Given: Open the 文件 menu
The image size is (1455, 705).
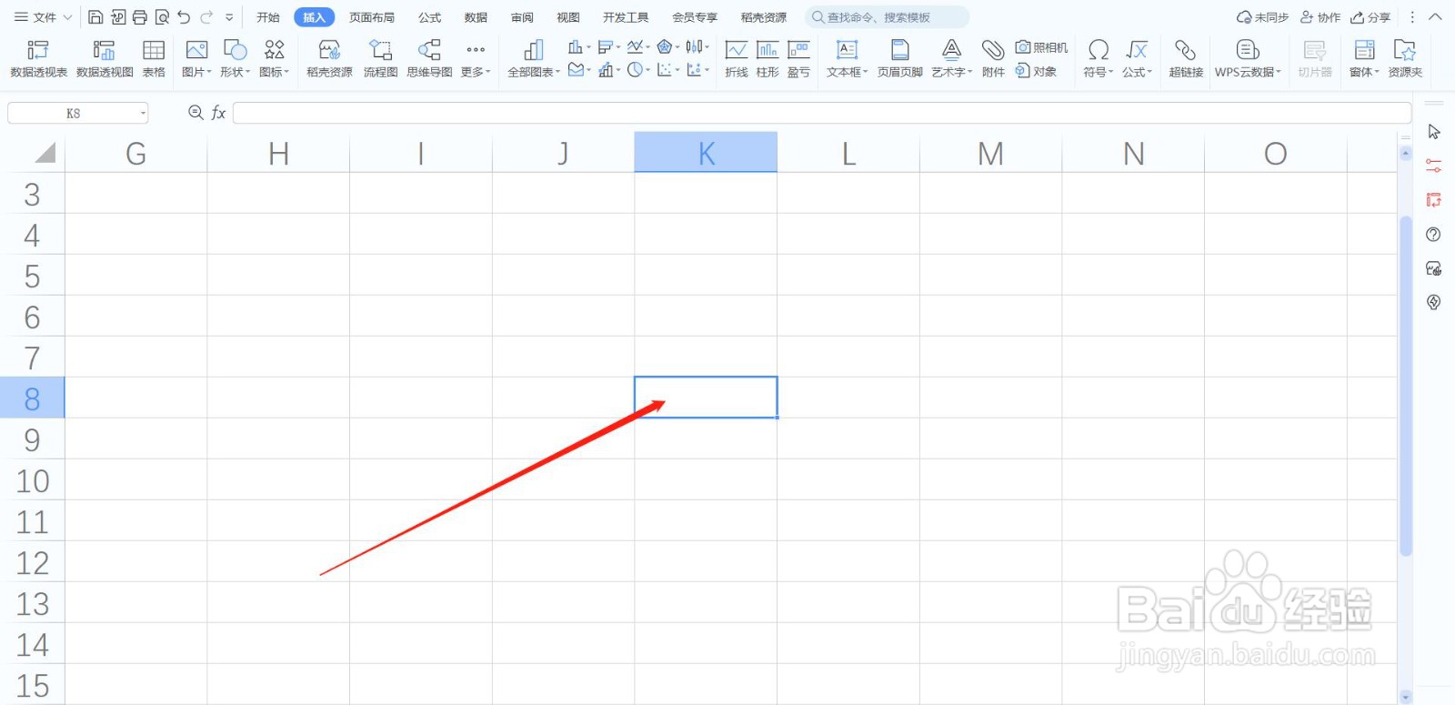Looking at the screenshot, I should tap(43, 17).
